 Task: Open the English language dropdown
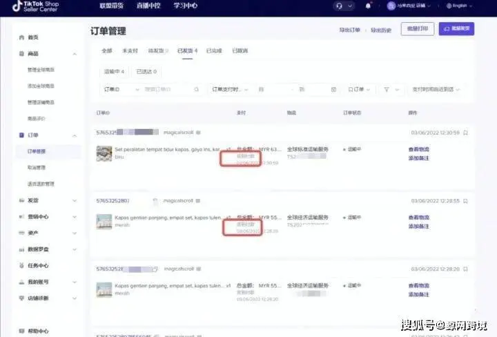[x=460, y=6]
